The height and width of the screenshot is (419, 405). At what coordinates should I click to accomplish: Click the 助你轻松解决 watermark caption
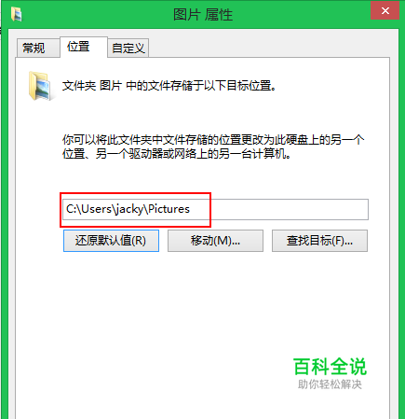click(330, 384)
